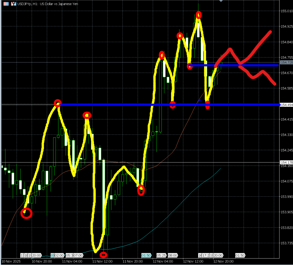
Task: Click the chart shift triangle on top edge
Action: pyautogui.click(x=221, y=1)
